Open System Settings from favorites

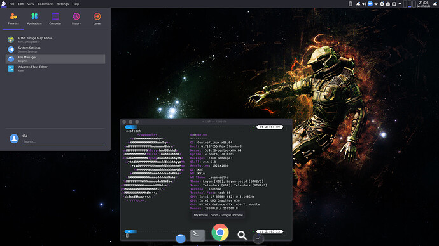55,49
